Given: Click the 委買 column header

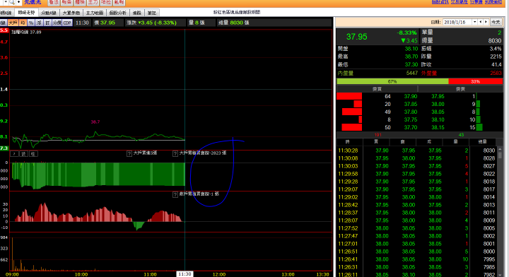Looking at the screenshot, I should pyautogui.click(x=378, y=89).
